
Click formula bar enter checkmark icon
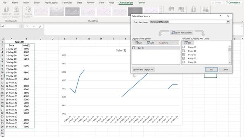(34, 26)
